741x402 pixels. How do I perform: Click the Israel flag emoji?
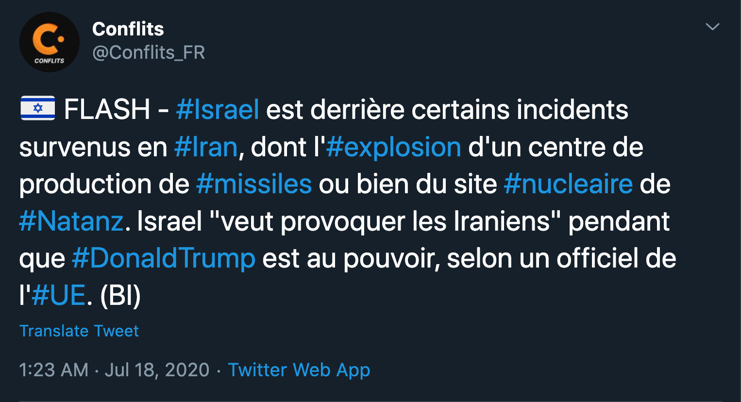38,108
